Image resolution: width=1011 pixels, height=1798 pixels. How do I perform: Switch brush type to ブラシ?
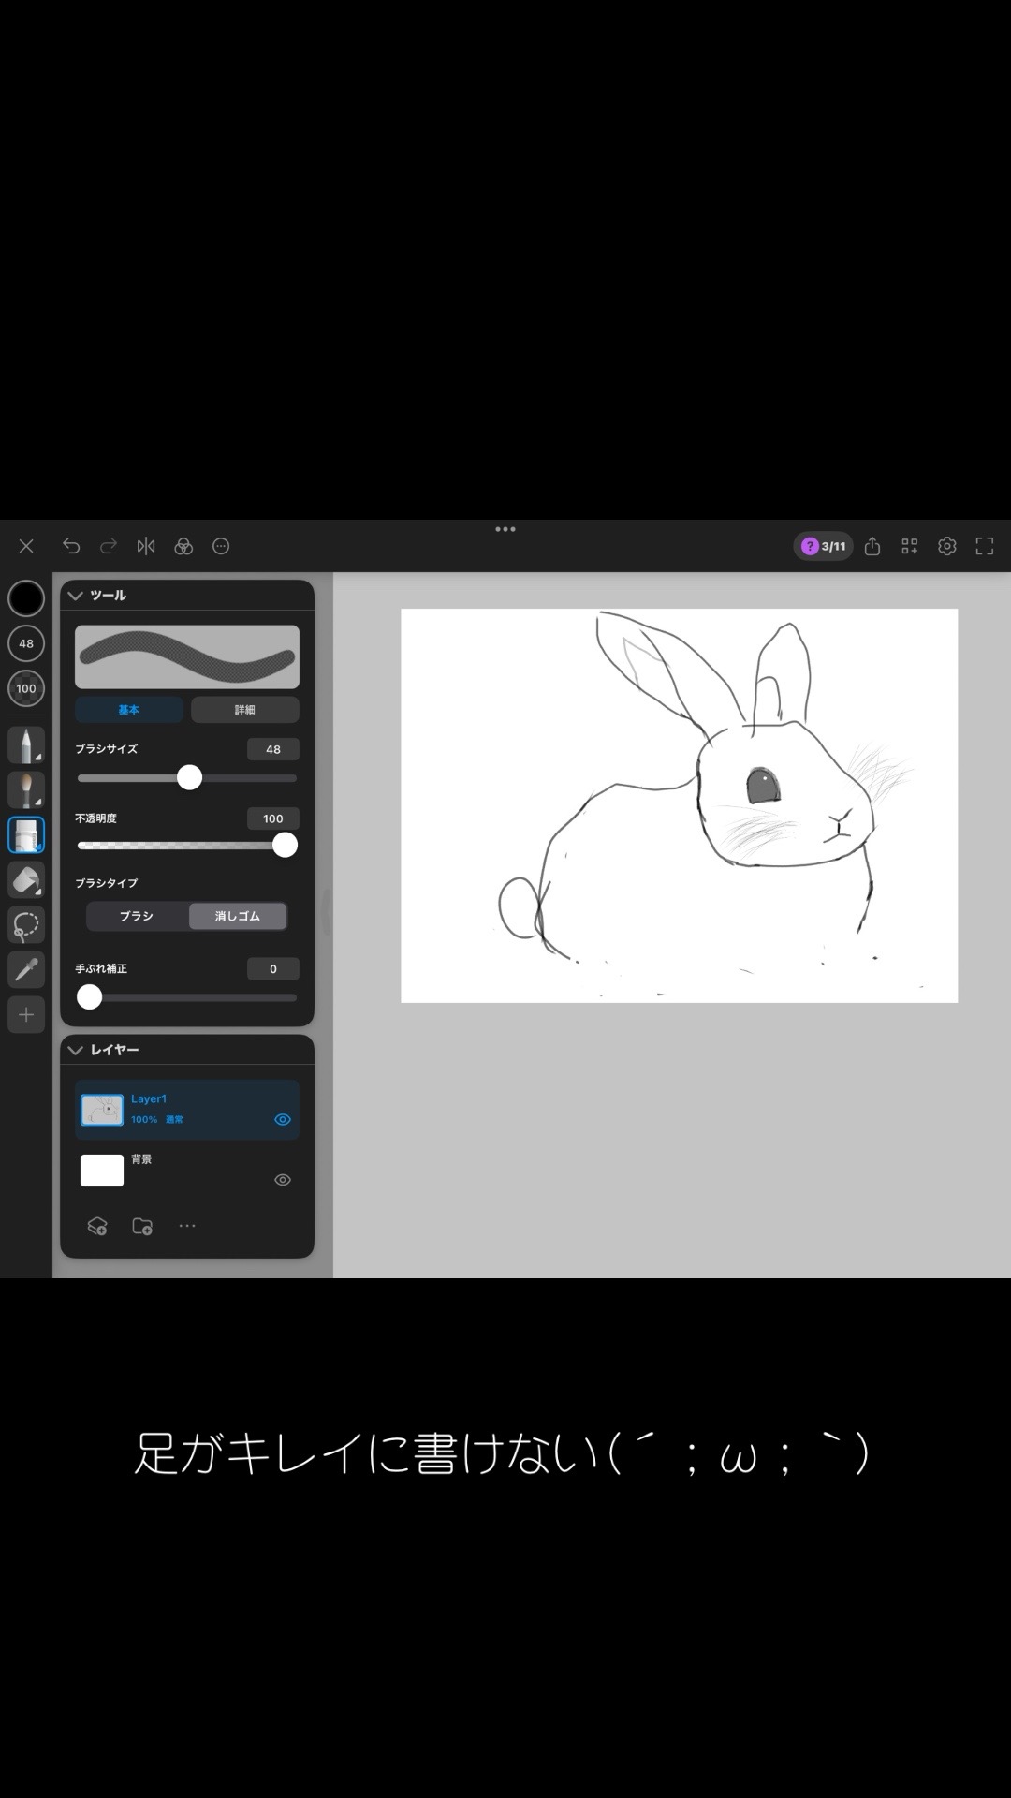tap(137, 916)
